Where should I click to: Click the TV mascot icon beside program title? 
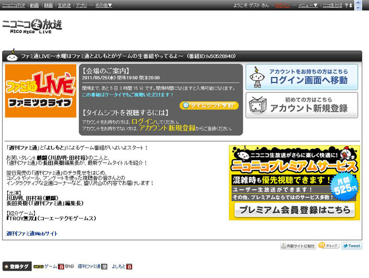(12, 56)
